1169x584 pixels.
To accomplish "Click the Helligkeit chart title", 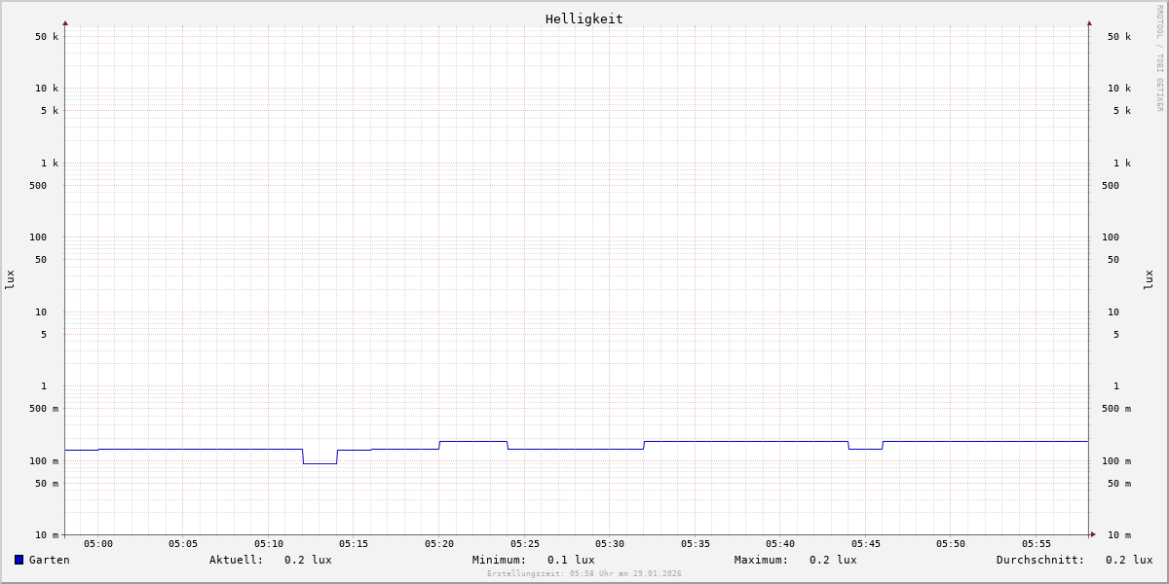I will click(584, 18).
